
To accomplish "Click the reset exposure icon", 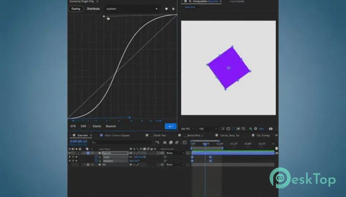I will (x=256, y=129).
